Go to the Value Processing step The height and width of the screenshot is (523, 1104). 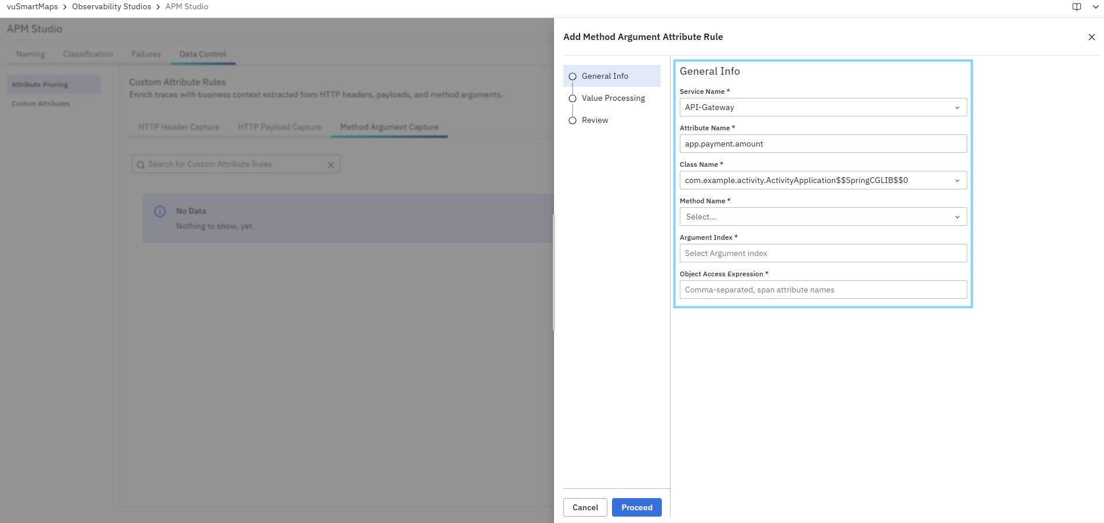613,98
